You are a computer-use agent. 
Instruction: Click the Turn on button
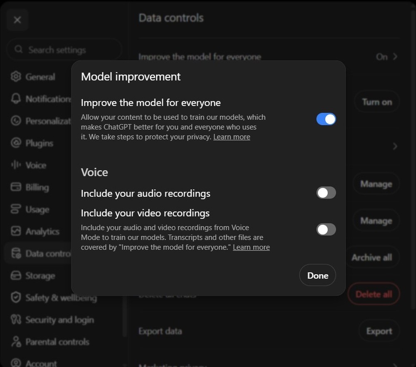click(377, 102)
